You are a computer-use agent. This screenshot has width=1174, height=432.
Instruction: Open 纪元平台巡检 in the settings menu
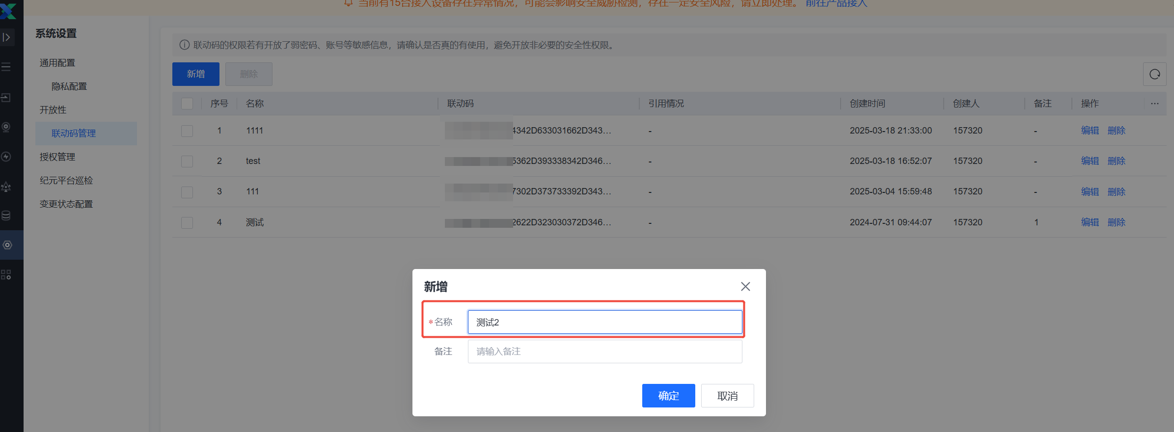click(x=66, y=181)
